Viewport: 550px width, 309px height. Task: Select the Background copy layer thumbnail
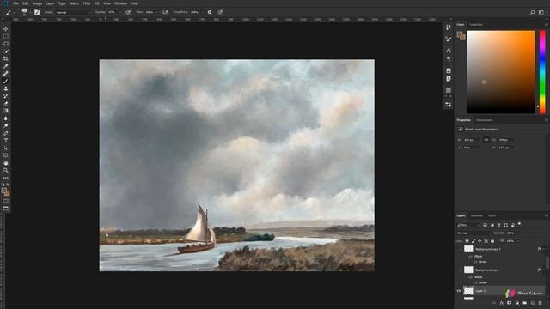tap(468, 270)
